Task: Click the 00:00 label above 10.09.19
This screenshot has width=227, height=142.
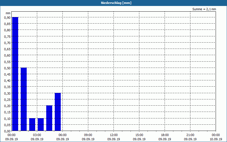Action: tap(216, 135)
